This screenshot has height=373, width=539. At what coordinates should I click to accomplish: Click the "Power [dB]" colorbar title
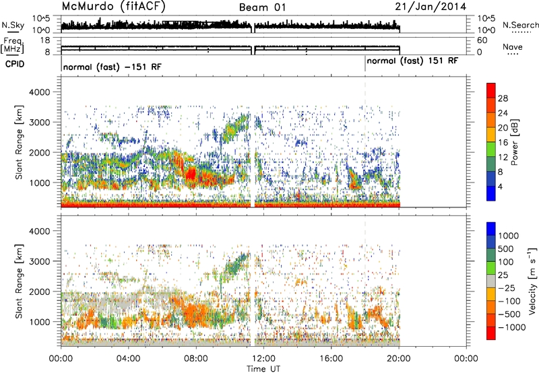514,142
